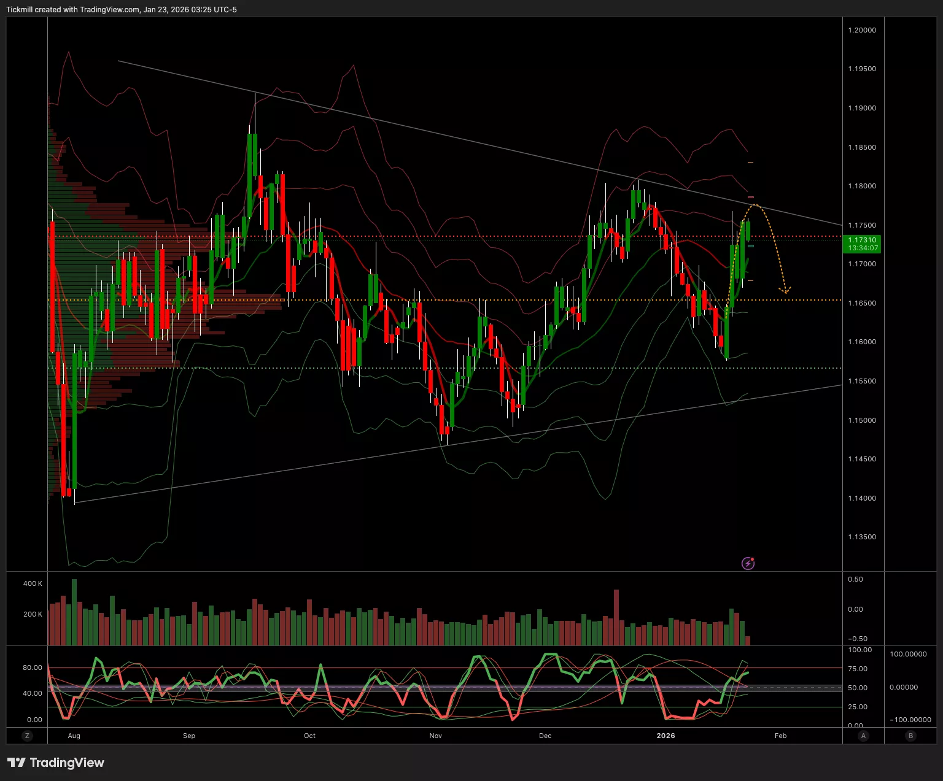
Task: Click the 400 K volume scale label
Action: pyautogui.click(x=33, y=583)
